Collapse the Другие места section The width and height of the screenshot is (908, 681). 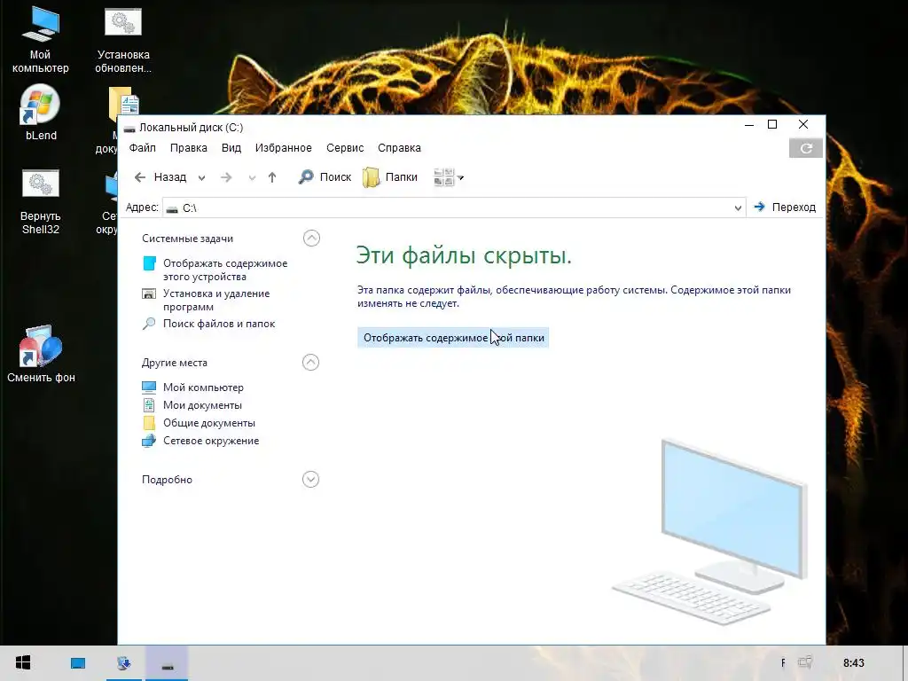[311, 363]
